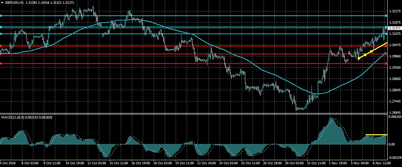Click the 1.28660 price axis label
Image resolution: width=402 pixels, height=167 pixels.
(394, 79)
